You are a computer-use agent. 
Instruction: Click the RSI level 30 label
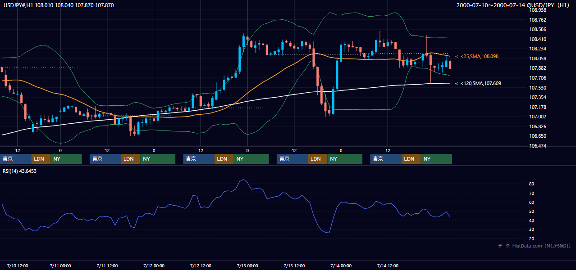click(x=532, y=229)
